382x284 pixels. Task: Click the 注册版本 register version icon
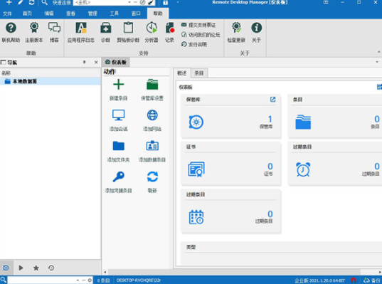34,28
